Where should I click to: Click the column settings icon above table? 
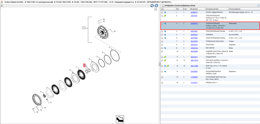point(258,5)
